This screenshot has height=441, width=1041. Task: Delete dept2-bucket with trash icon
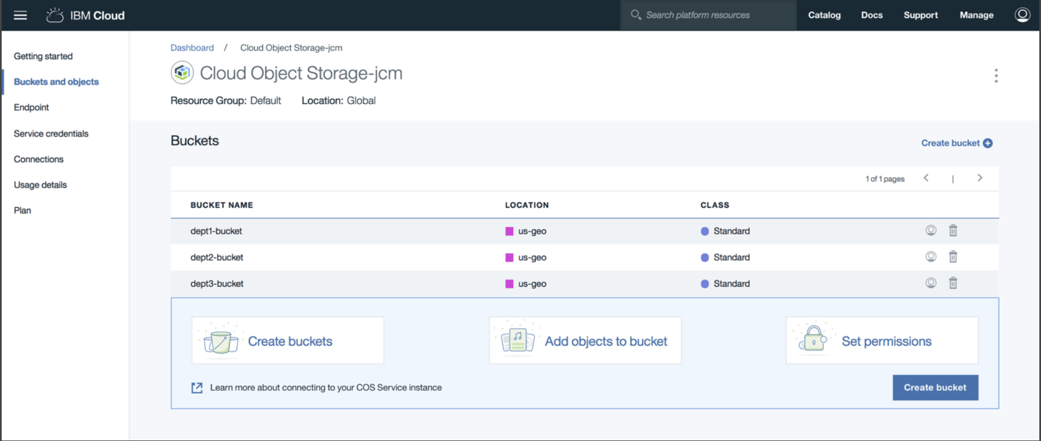pyautogui.click(x=953, y=256)
